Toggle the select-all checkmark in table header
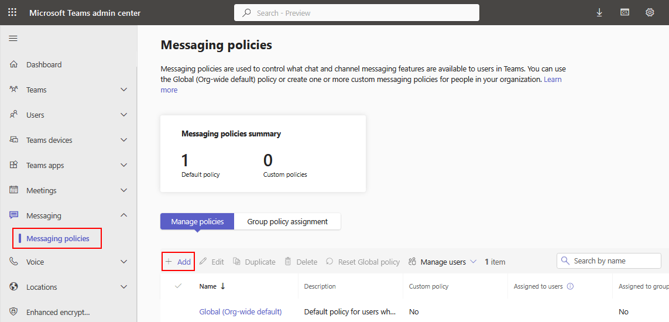The width and height of the screenshot is (669, 322). point(179,286)
